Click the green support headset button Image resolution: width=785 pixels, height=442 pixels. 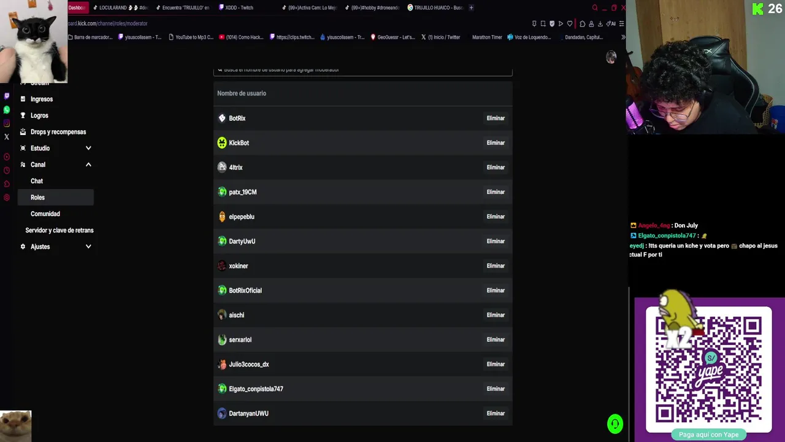615,424
